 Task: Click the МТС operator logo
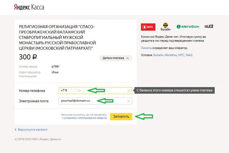click(148, 27)
